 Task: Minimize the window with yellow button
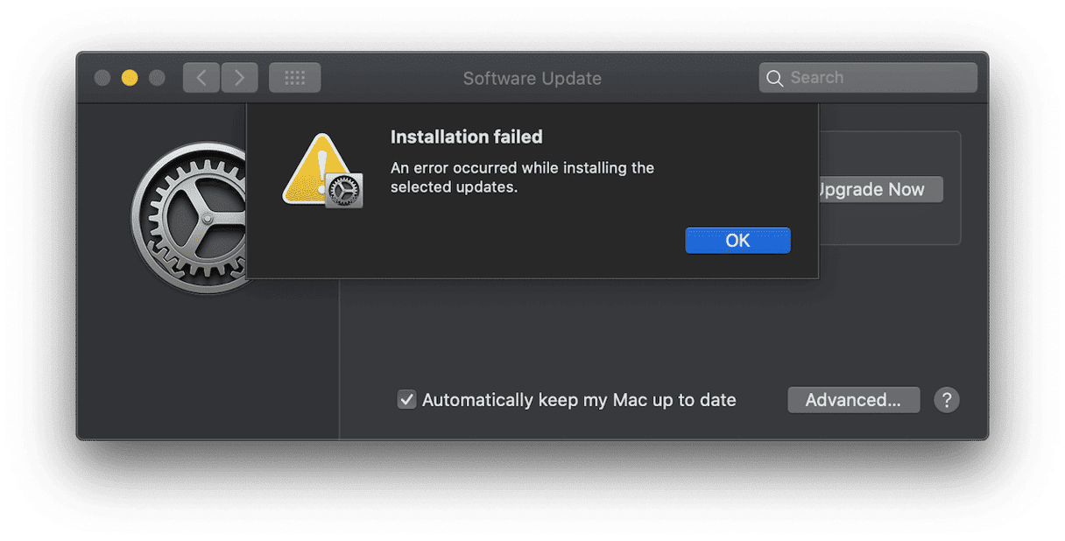[130, 78]
